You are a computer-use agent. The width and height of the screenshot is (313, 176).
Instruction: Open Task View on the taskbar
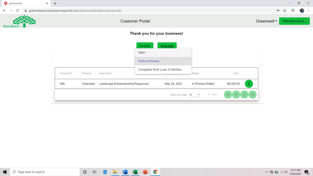tap(95, 172)
